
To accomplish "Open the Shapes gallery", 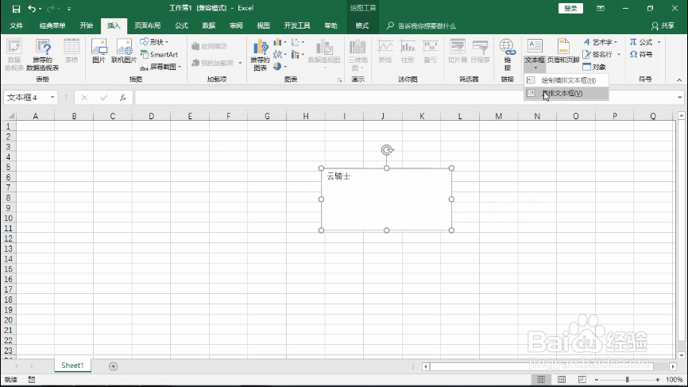I will click(x=154, y=42).
